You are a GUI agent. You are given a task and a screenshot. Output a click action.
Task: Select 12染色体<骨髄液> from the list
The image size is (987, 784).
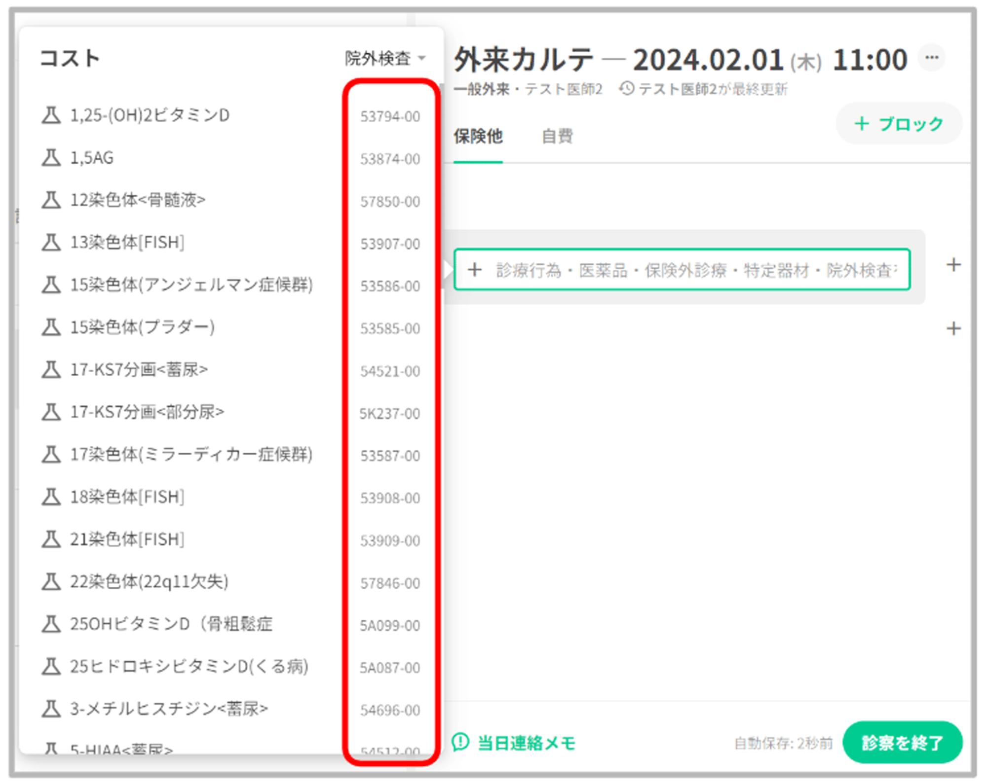(137, 200)
